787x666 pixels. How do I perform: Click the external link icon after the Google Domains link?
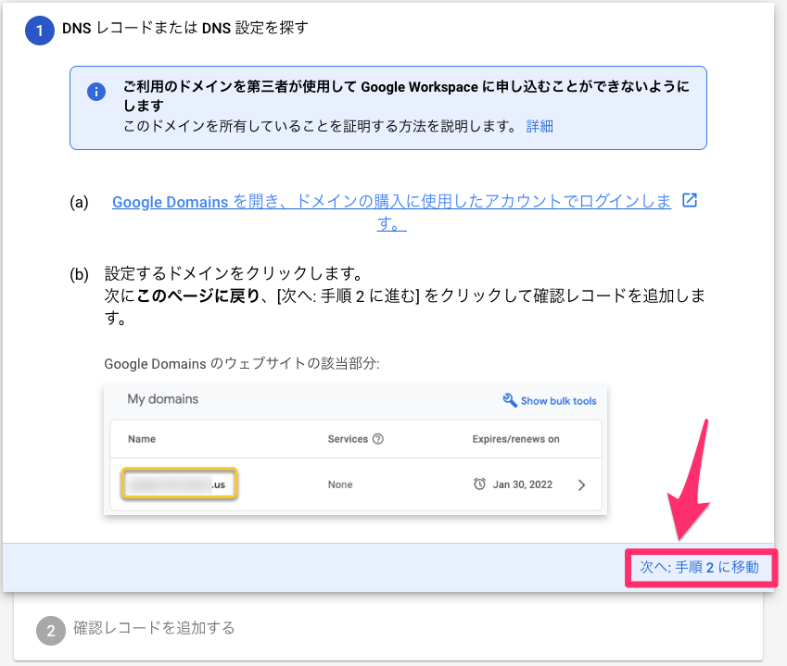pos(688,200)
